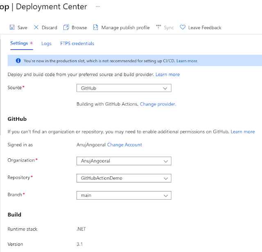Click the blue info icon in banner

(x=18, y=61)
